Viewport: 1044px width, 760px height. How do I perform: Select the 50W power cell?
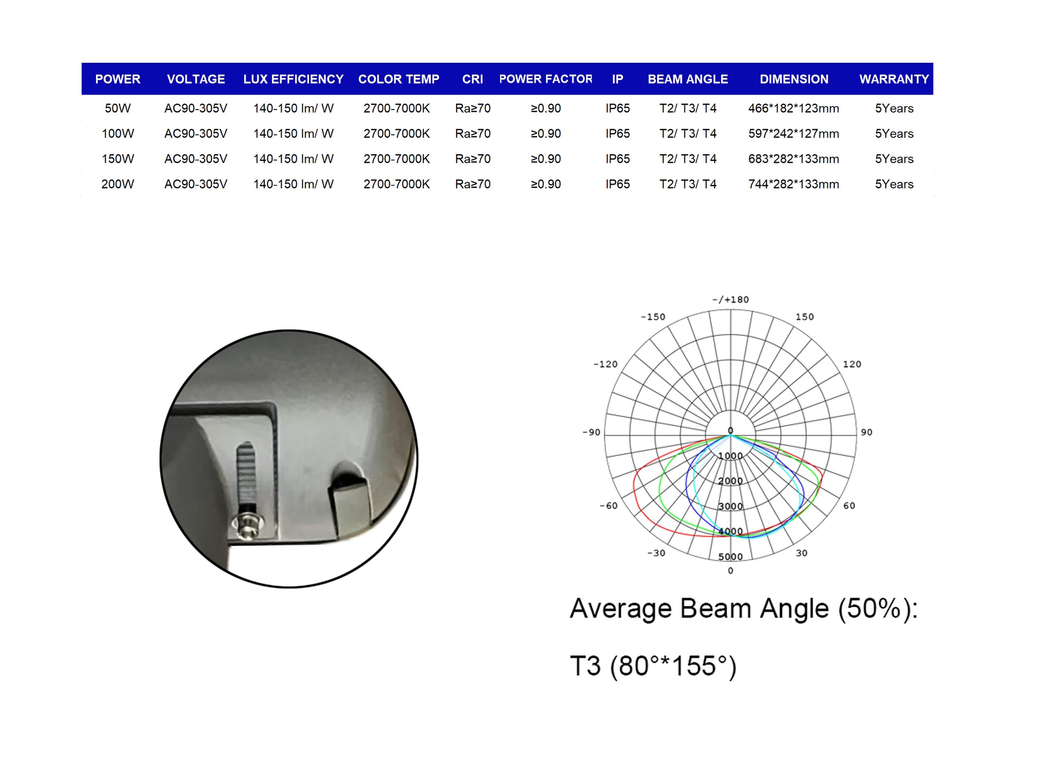[117, 108]
